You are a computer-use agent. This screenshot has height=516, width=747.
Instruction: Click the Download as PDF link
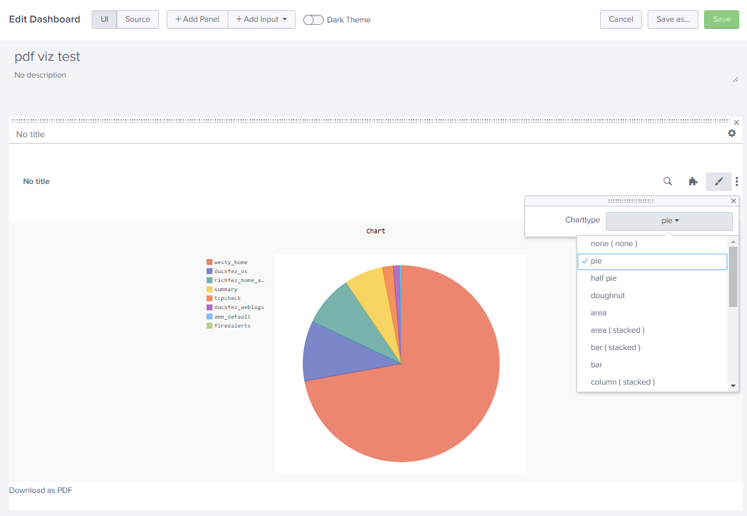point(40,490)
